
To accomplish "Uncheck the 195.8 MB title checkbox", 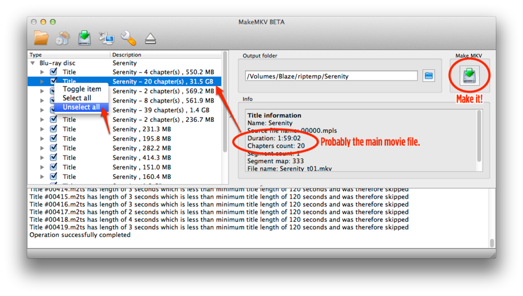I will click(53, 138).
